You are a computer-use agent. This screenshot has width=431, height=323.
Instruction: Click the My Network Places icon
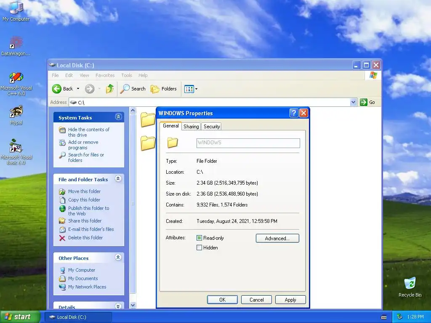point(62,287)
